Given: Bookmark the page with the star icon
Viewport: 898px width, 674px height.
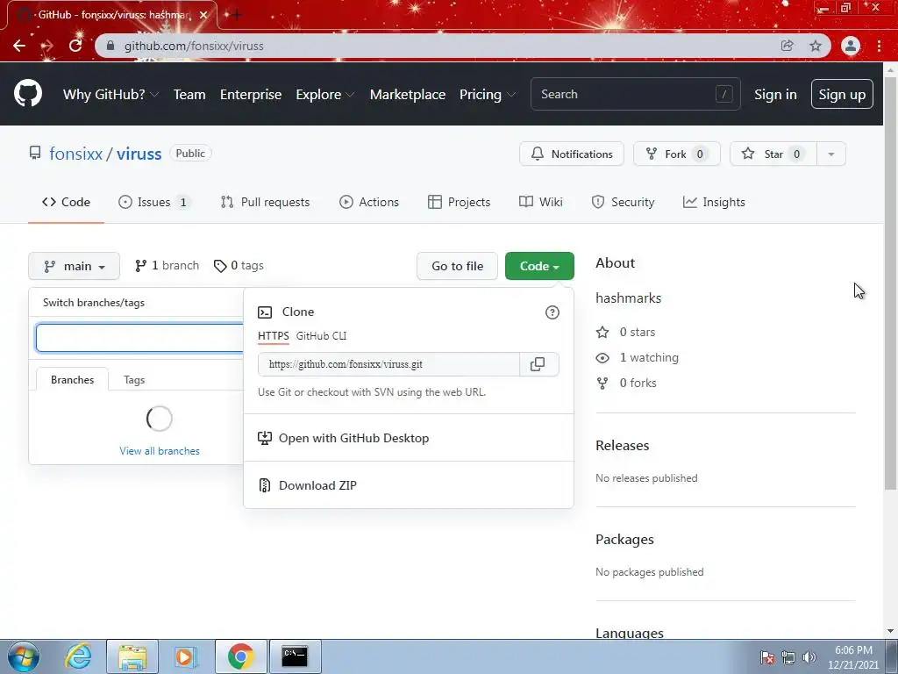Looking at the screenshot, I should tap(816, 46).
